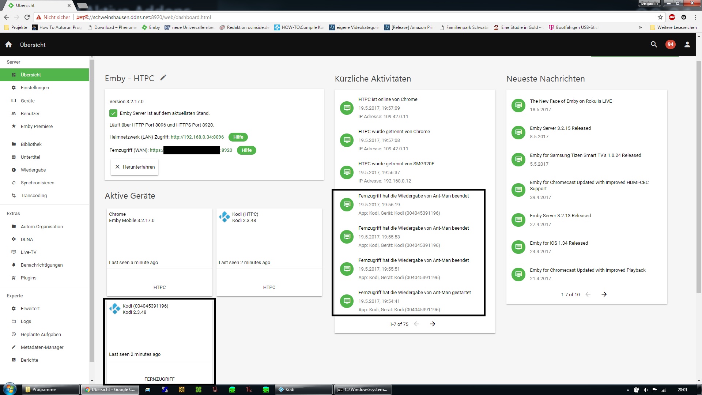Go back with browser back arrow

(7, 17)
